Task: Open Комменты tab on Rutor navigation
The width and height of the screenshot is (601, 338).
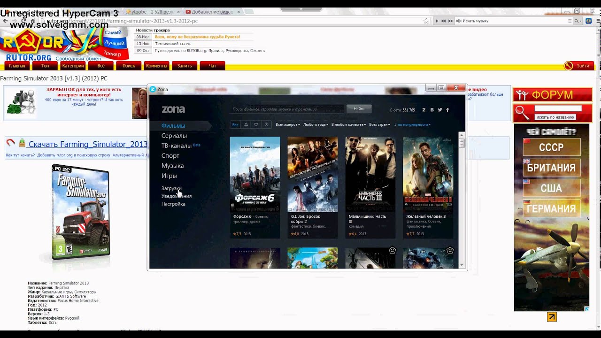Action: [157, 66]
